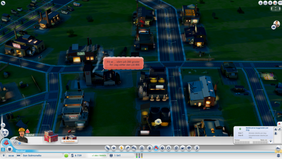Open the shield specialization icon
282x159 pixels.
click(x=10, y=149)
